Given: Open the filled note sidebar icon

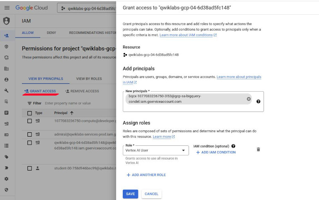Looking at the screenshot, I should click(6, 113).
